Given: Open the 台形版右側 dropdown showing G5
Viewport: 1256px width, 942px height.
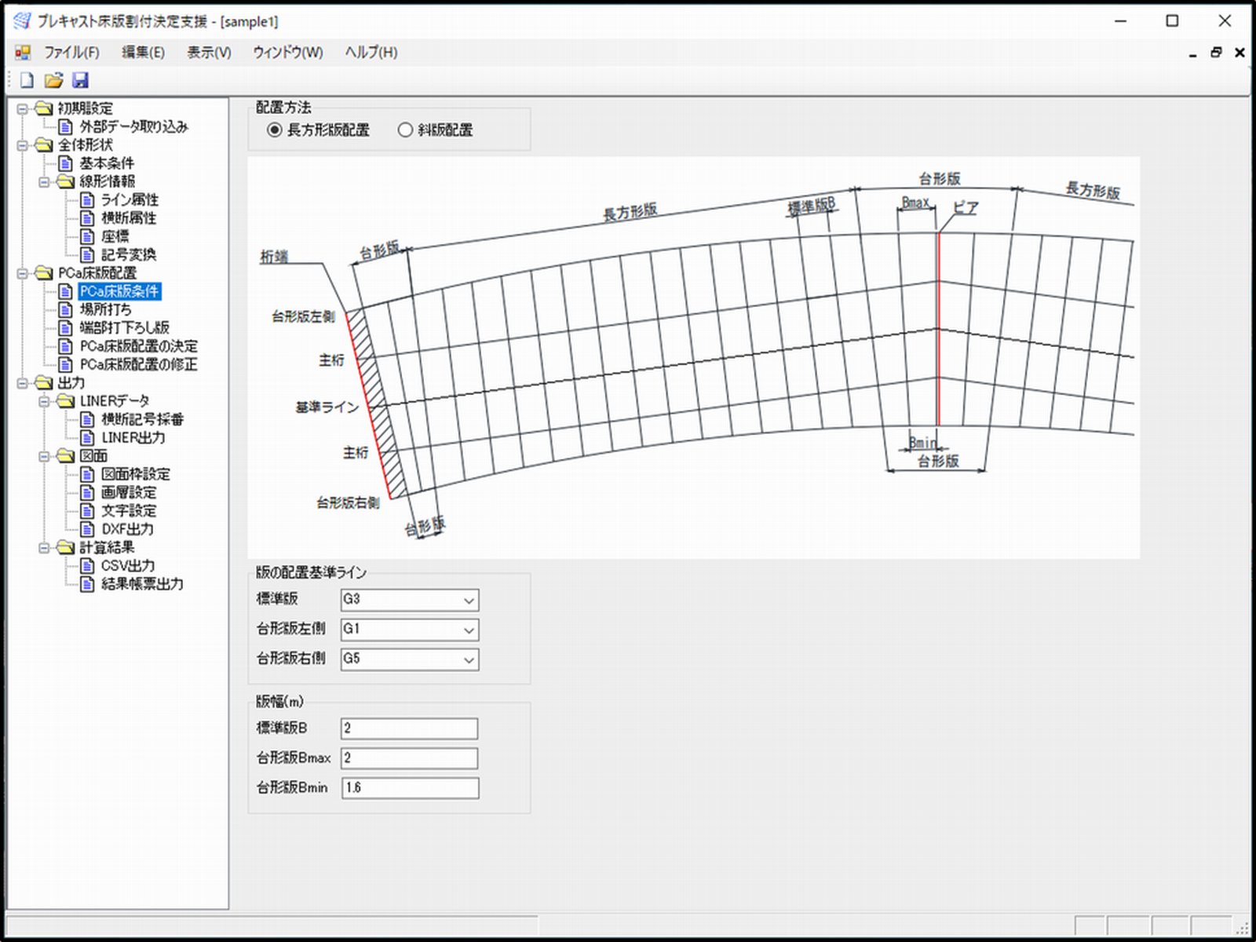Looking at the screenshot, I should tap(468, 660).
